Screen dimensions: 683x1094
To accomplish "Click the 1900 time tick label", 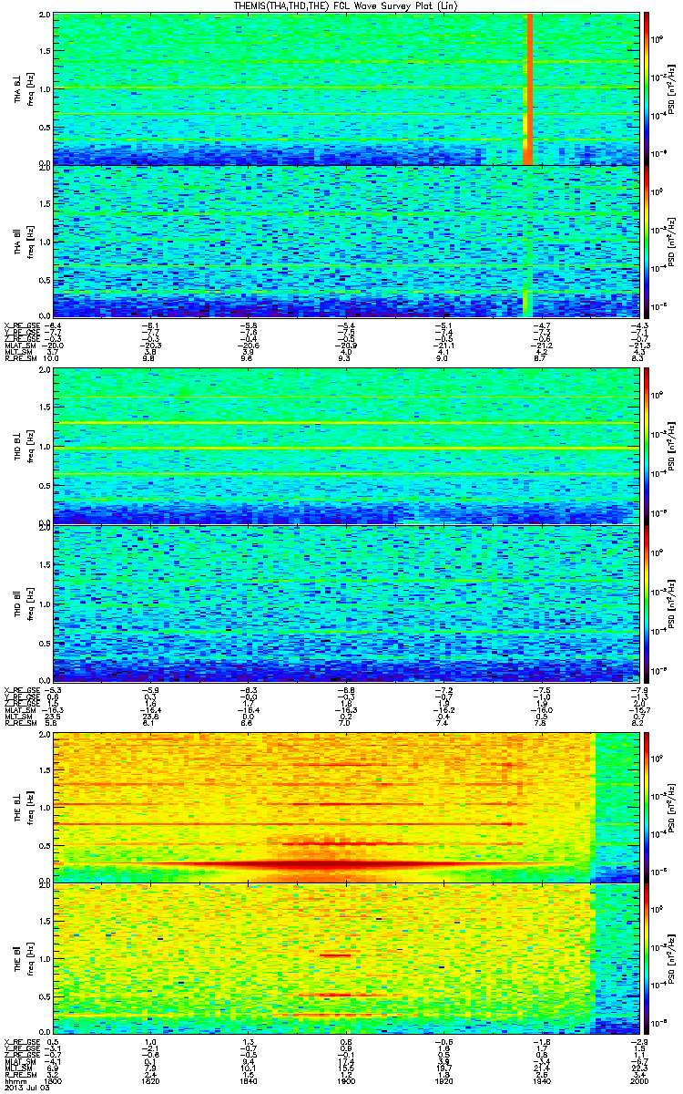I will [x=346, y=1079].
